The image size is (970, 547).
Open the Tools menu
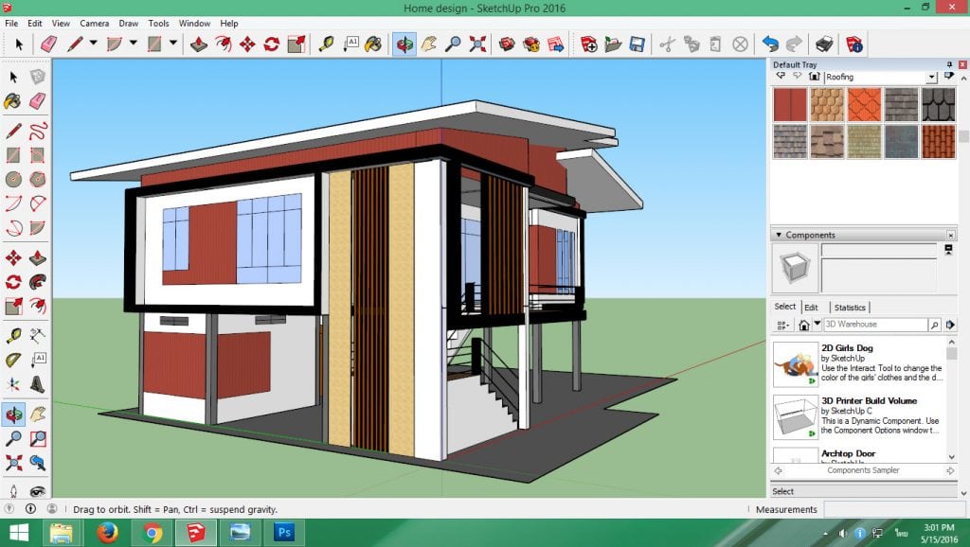pyautogui.click(x=158, y=23)
